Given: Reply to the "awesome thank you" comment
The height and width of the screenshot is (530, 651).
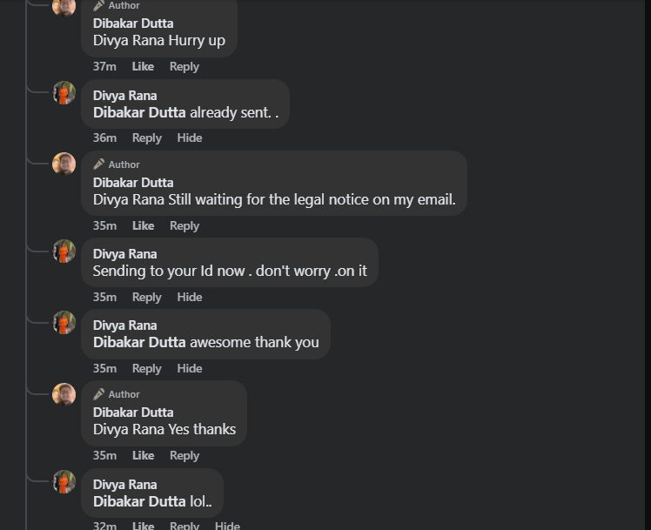Looking at the screenshot, I should (x=146, y=368).
